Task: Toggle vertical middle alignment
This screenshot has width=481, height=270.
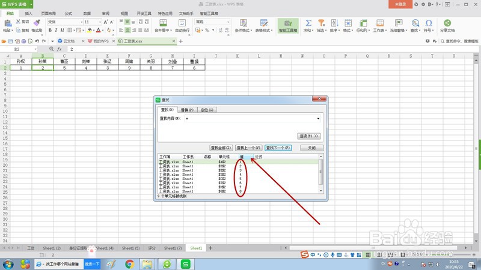Action: coord(127,22)
